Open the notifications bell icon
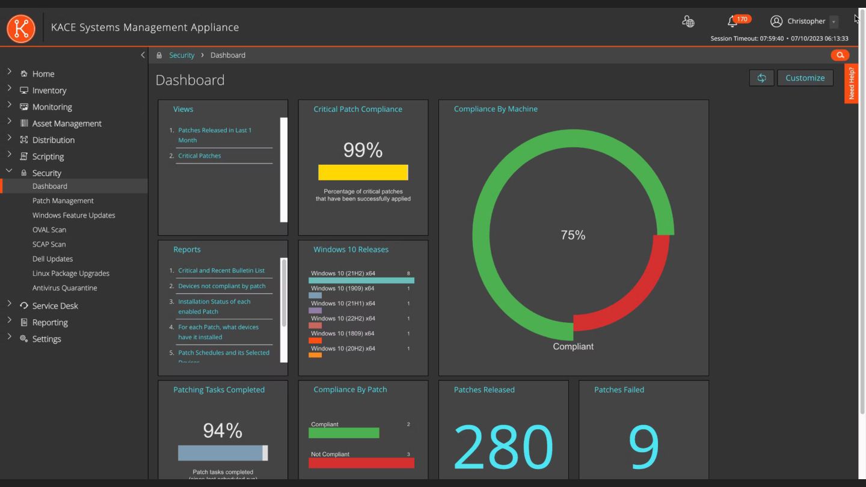The image size is (866, 487). pyautogui.click(x=732, y=22)
